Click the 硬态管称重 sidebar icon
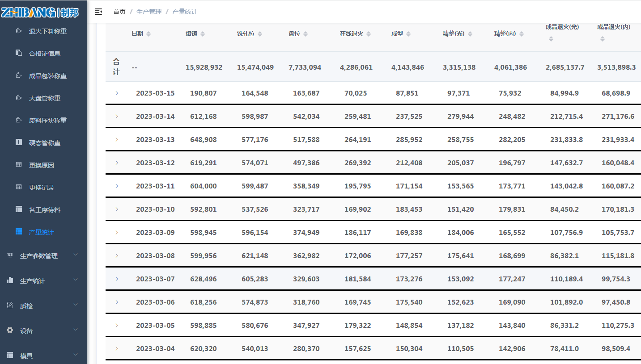Viewport: 641px width, 364px height. tap(19, 142)
